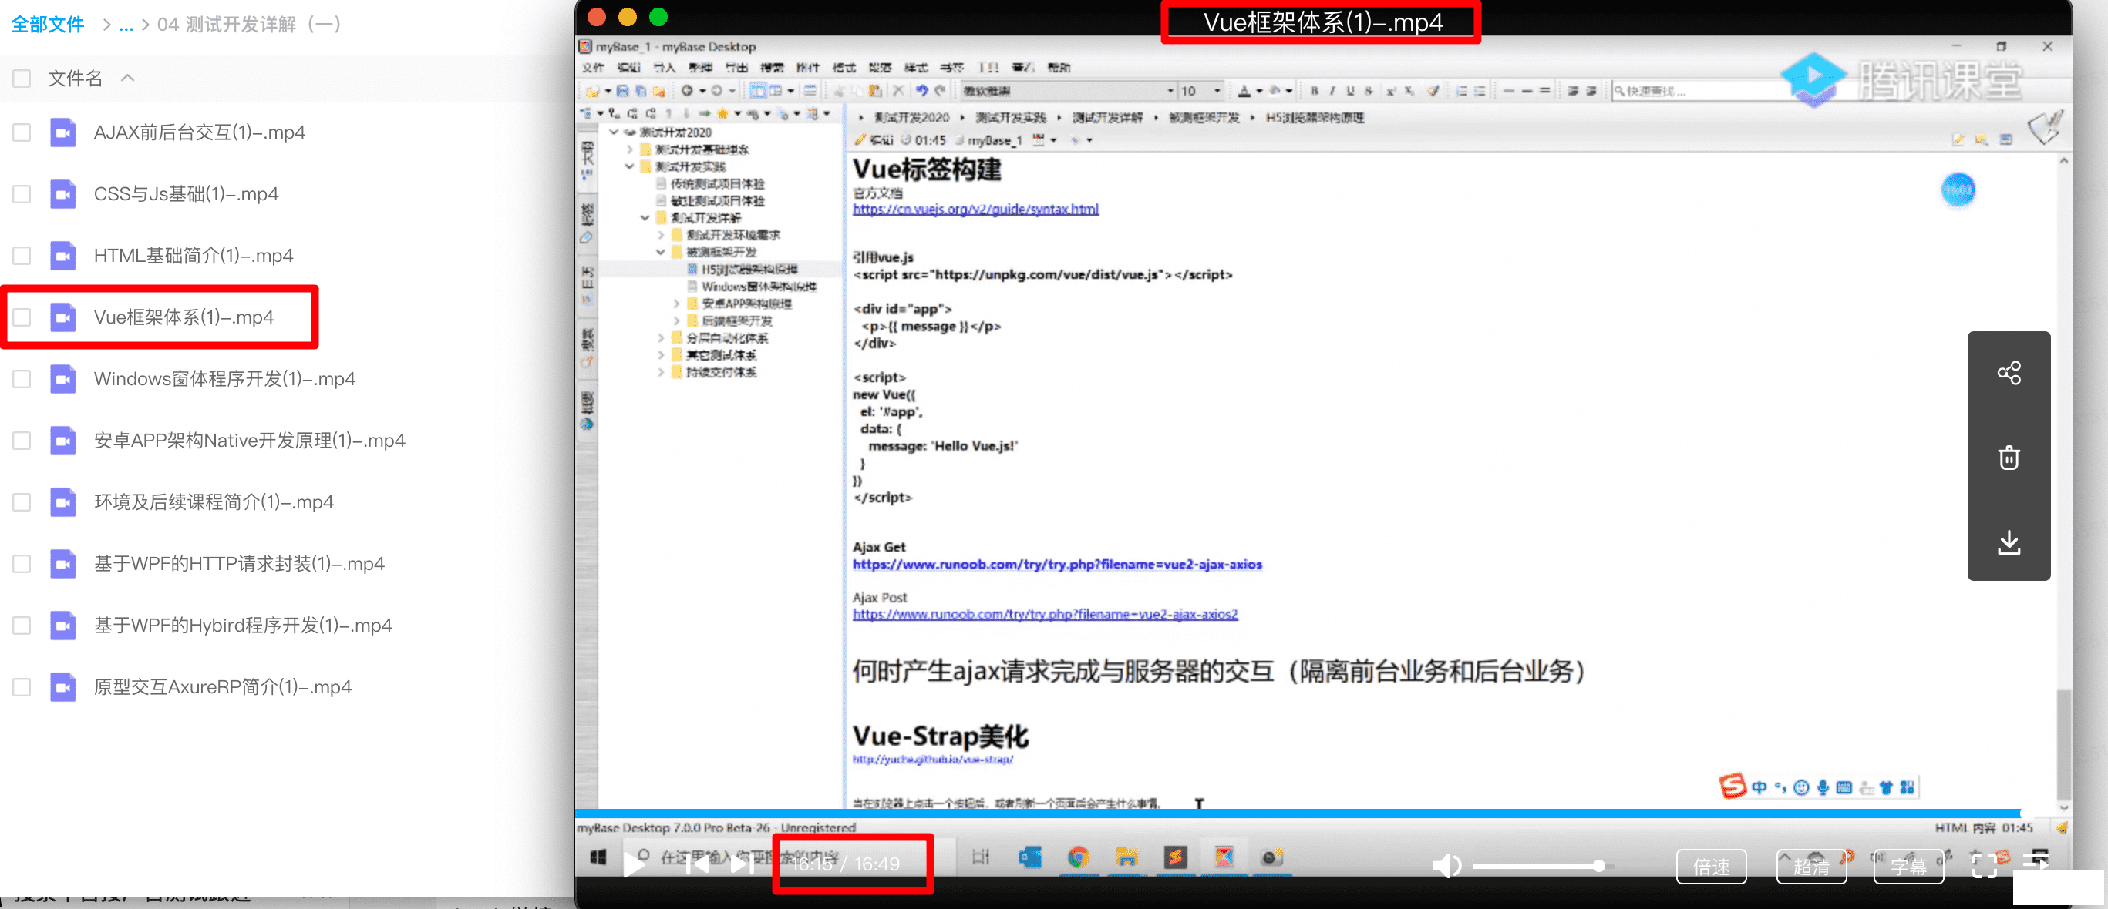The height and width of the screenshot is (909, 2108).
Task: Open the file 基于WPF的Hybird程序开发(1)–.mp4
Action: pos(243,626)
